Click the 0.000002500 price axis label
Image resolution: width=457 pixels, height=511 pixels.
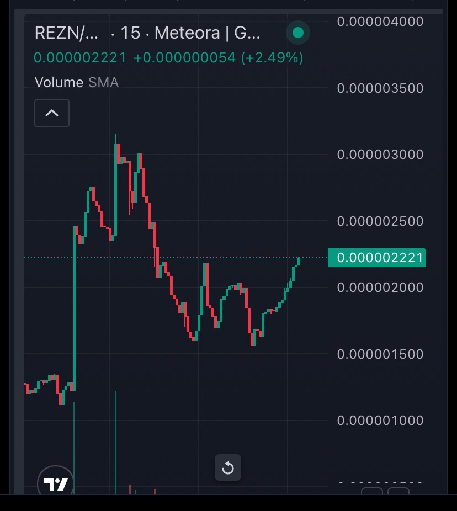[380, 221]
